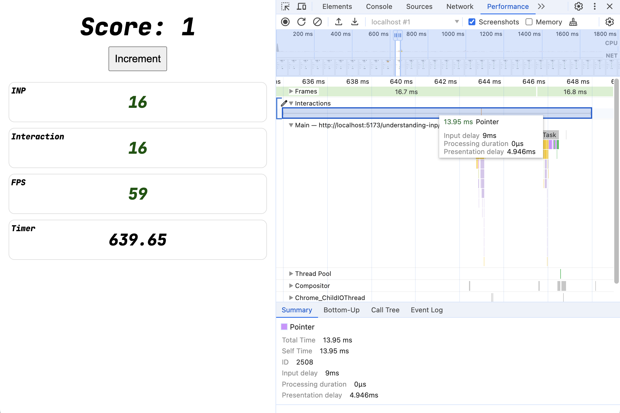The width and height of the screenshot is (620, 413).
Task: Click the more DevTools options icon
Action: point(595,6)
